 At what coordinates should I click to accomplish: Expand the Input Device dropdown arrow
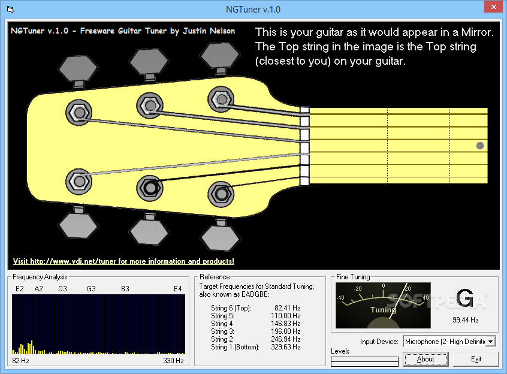[490, 342]
